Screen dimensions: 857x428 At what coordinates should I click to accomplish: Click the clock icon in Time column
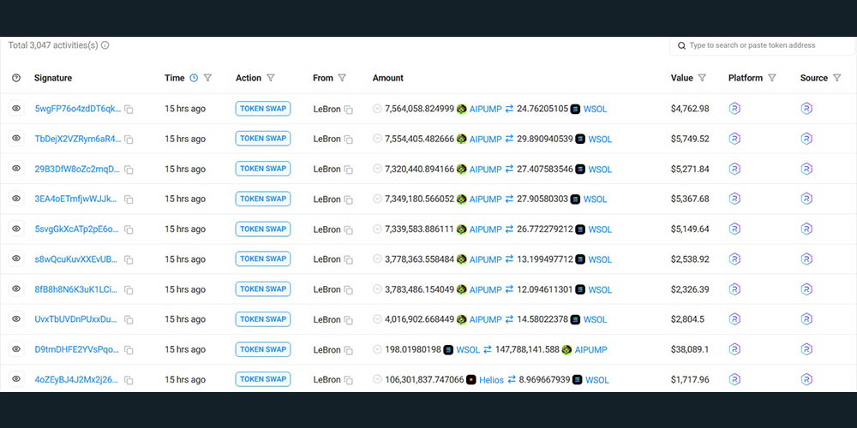pos(194,78)
